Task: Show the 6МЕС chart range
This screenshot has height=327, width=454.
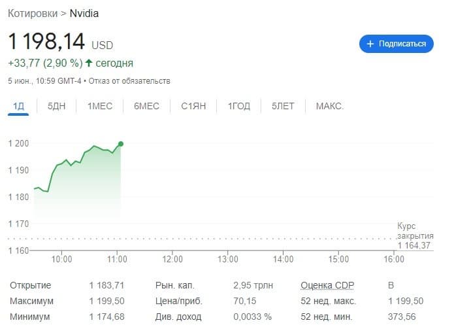Action: click(x=146, y=106)
